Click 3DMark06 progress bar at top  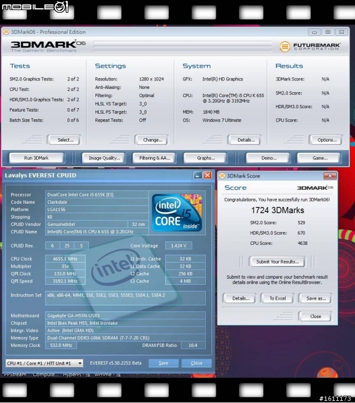click(182, 46)
